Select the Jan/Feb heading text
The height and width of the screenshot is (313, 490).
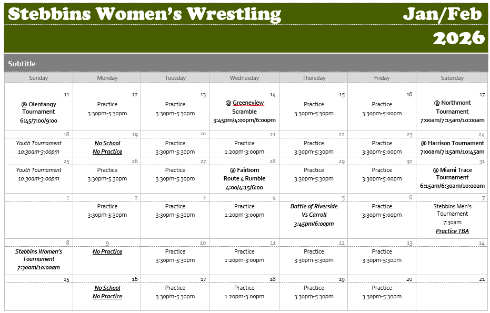(x=442, y=14)
